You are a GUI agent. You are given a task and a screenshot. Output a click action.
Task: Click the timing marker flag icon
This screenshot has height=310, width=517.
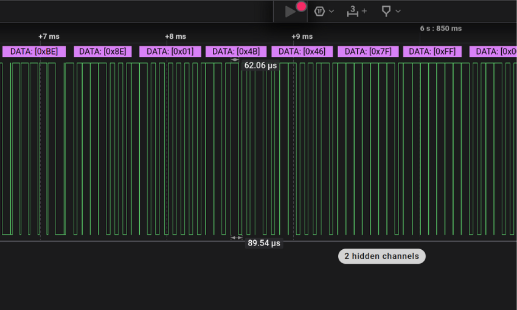point(386,11)
